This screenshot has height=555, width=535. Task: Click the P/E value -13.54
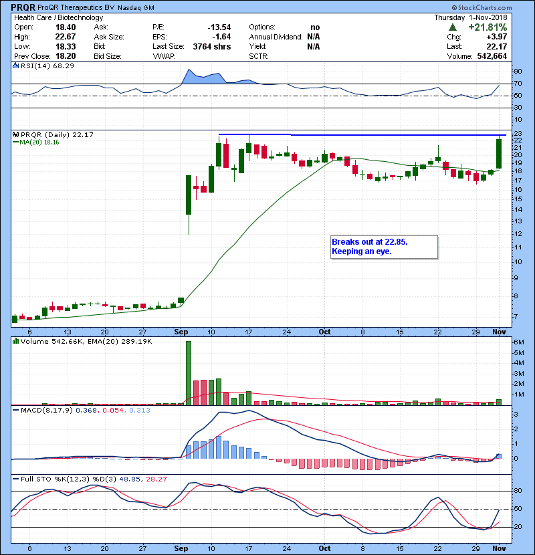coord(219,27)
